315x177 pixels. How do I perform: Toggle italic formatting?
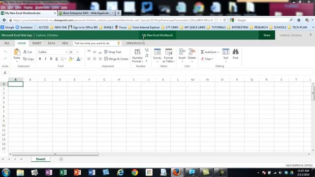(x=46, y=59)
